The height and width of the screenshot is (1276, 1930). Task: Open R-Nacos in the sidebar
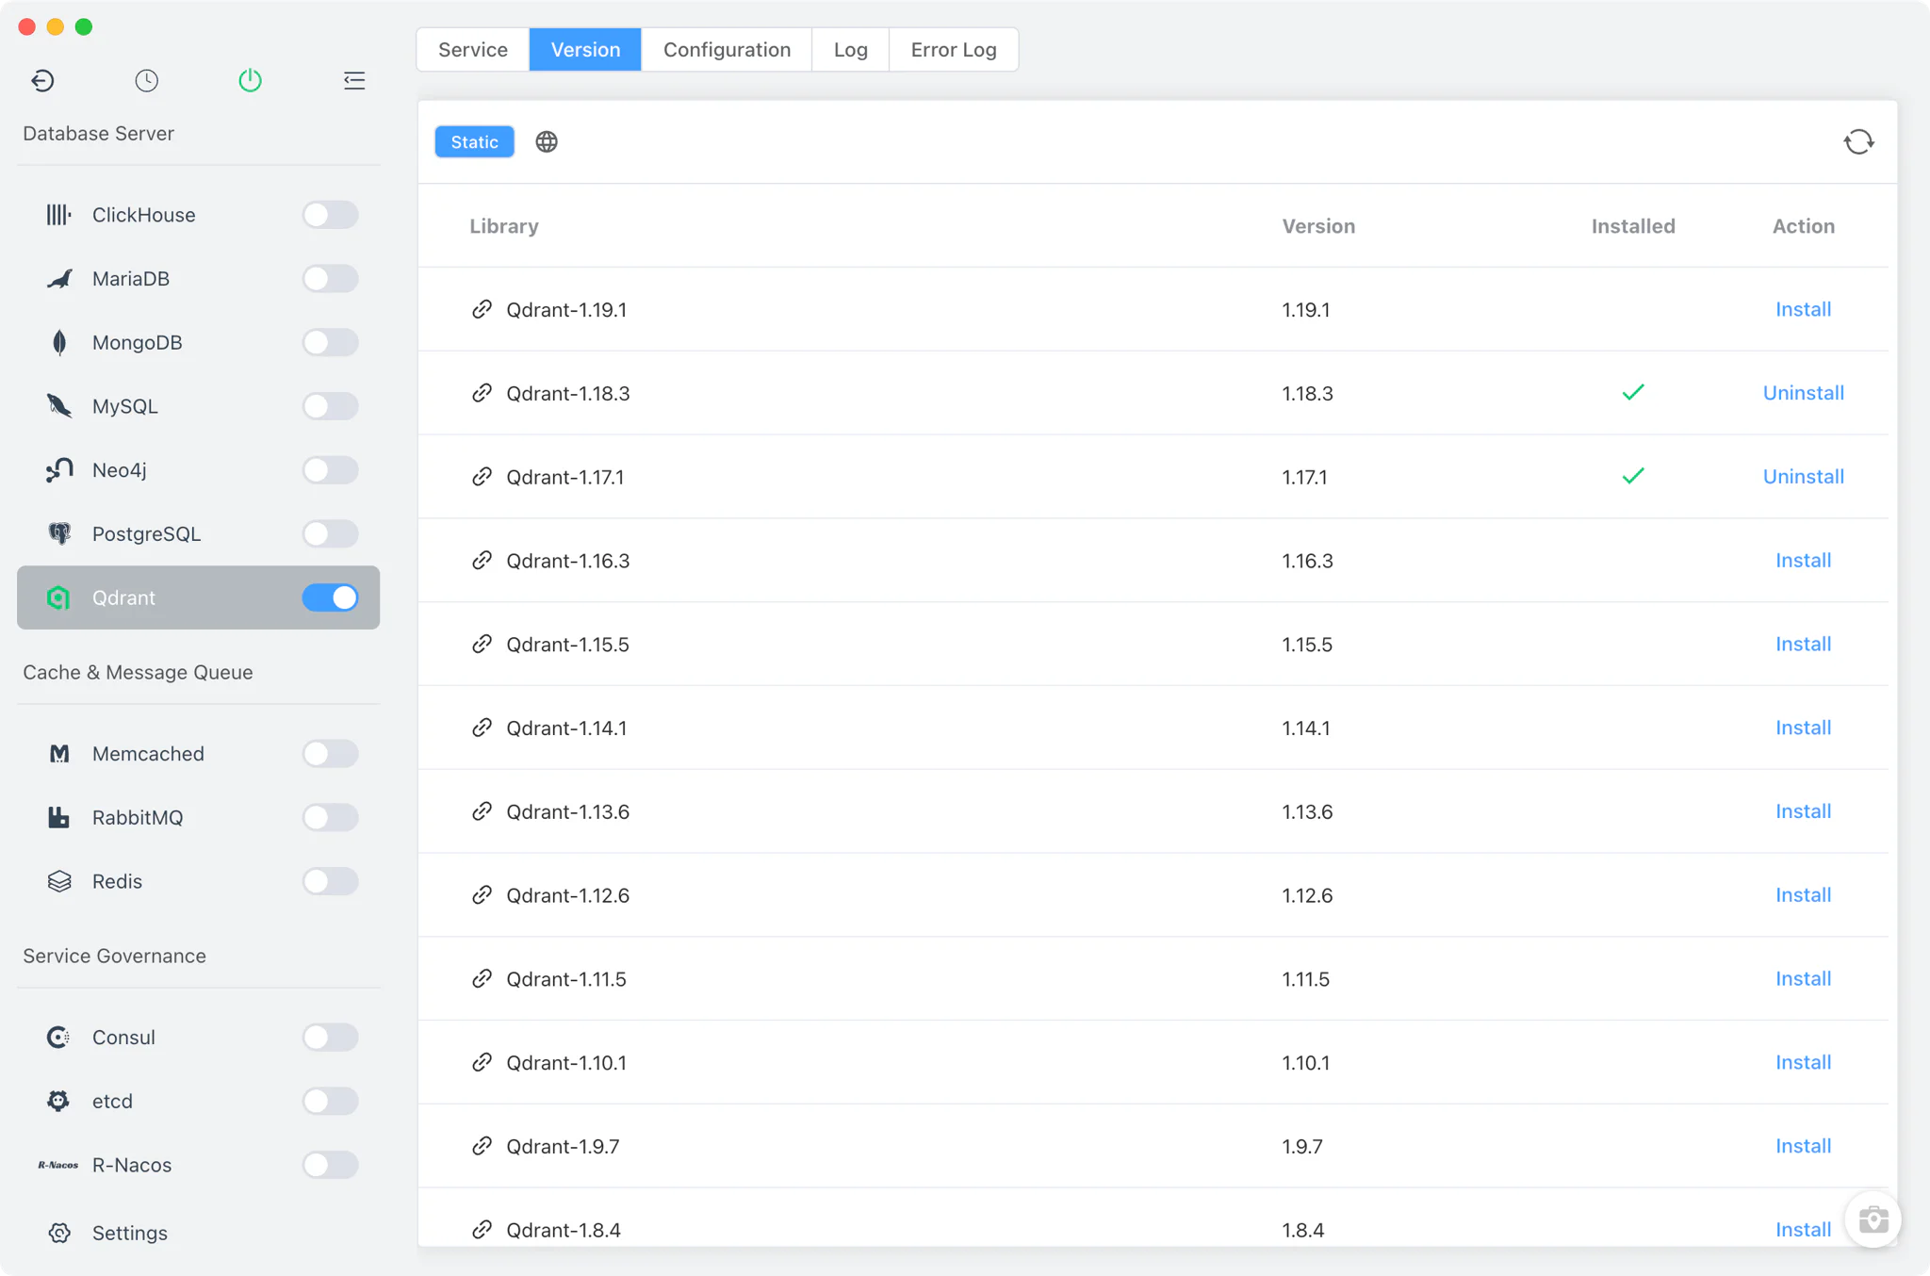coord(198,1165)
